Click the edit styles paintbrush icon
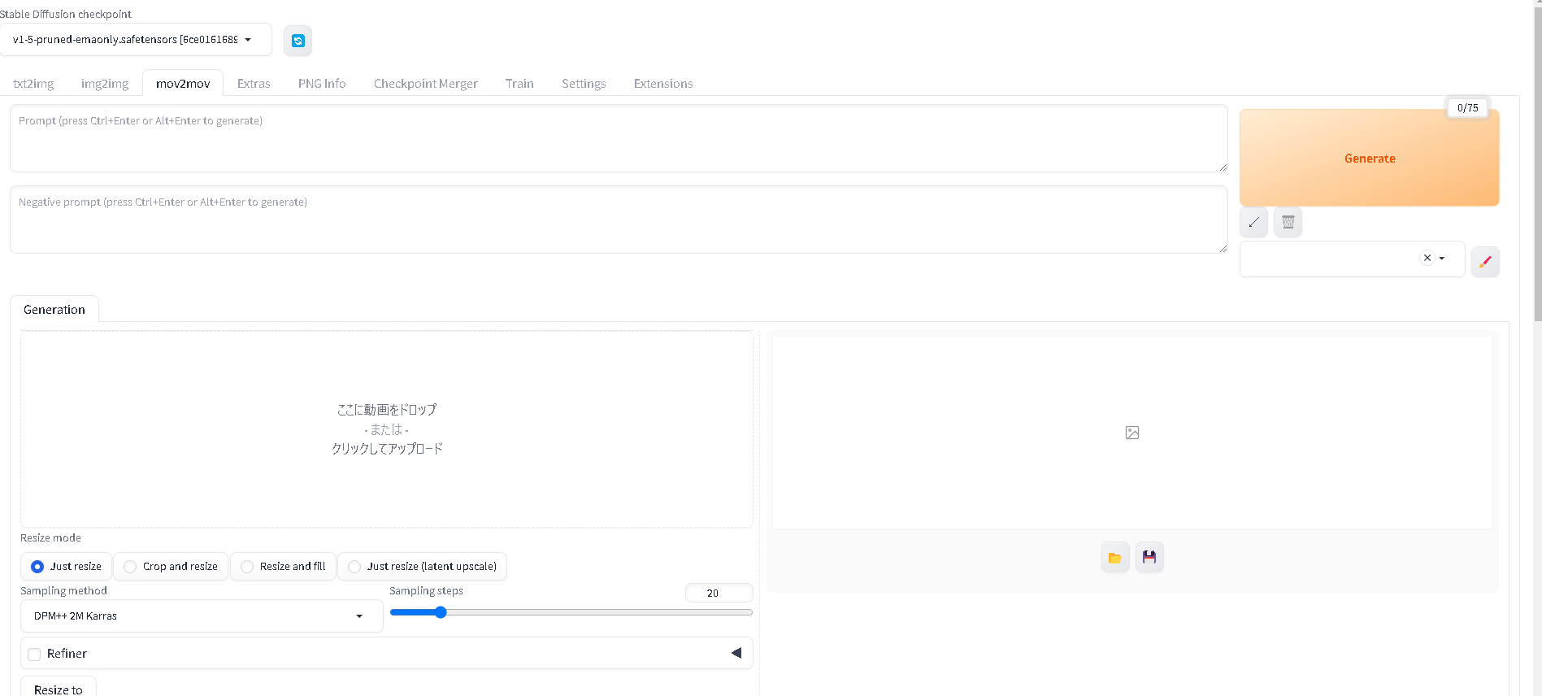Screen dimensions: 1542x696 (x=1485, y=262)
